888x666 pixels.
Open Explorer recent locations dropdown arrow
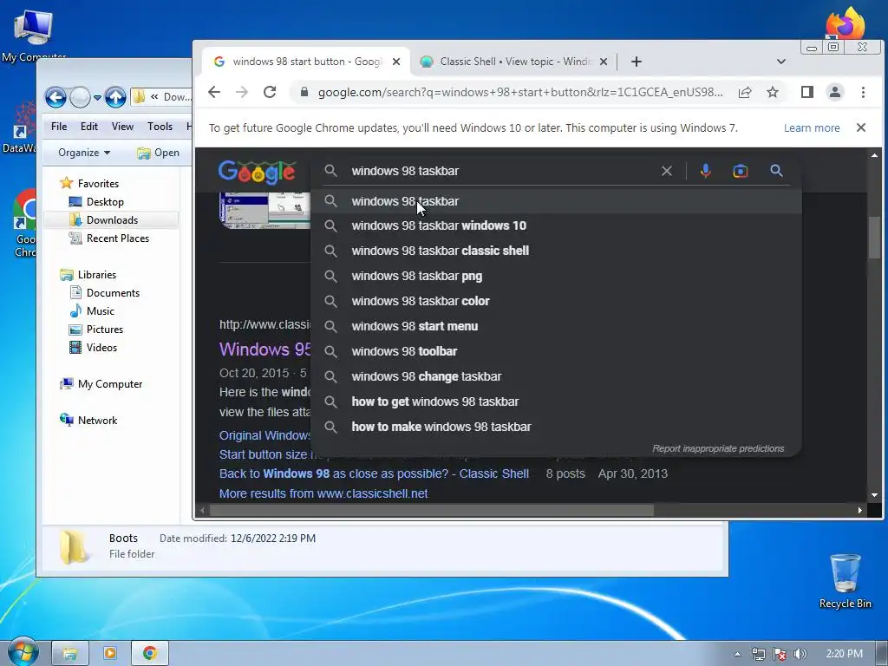[x=97, y=98]
